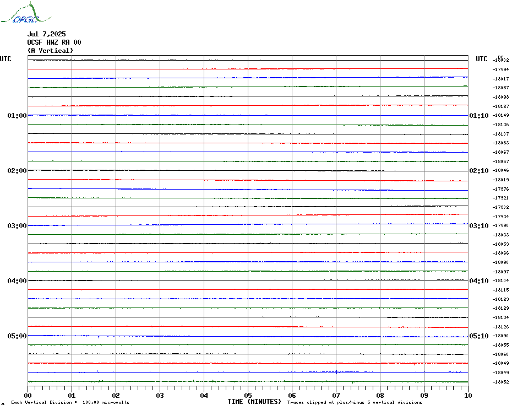Click the DC offset value -18098
Screen dimensions: 512x410
pyautogui.click(x=500, y=97)
